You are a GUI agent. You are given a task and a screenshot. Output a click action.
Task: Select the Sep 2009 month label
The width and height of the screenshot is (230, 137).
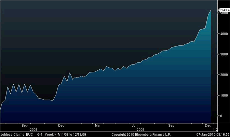coord(171,126)
